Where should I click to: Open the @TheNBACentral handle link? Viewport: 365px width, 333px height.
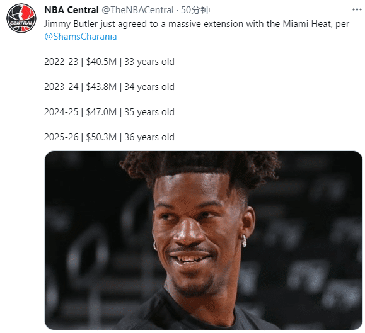pos(137,10)
